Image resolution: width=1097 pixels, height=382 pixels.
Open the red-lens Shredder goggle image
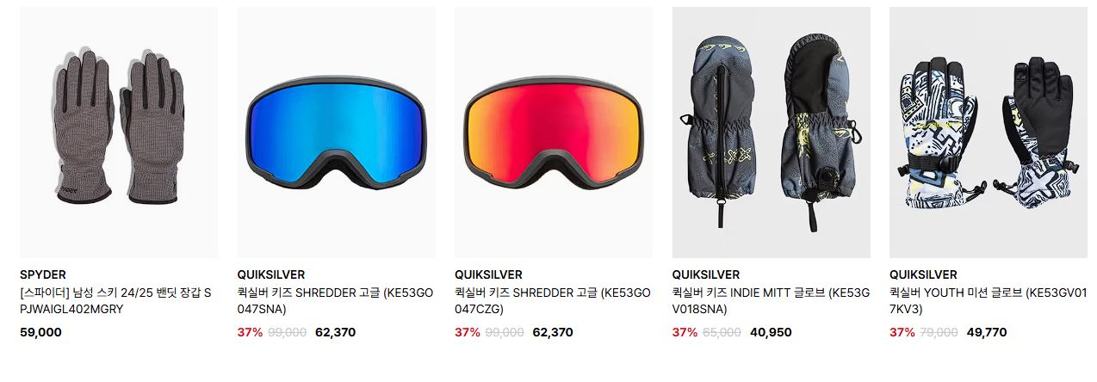pyautogui.click(x=554, y=132)
